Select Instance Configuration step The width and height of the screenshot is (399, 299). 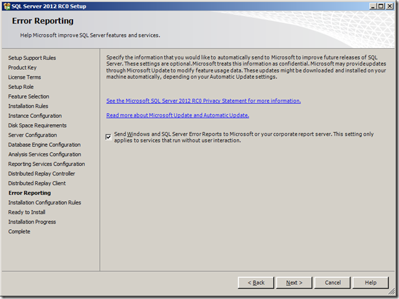click(35, 116)
